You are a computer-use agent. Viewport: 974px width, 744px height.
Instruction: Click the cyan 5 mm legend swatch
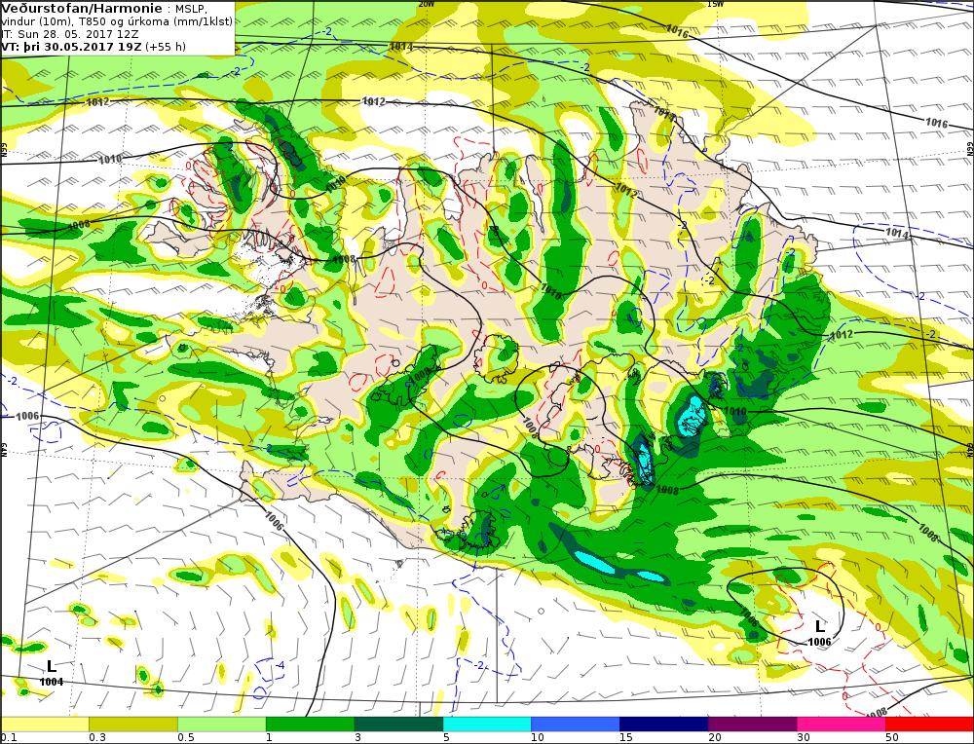[487, 724]
